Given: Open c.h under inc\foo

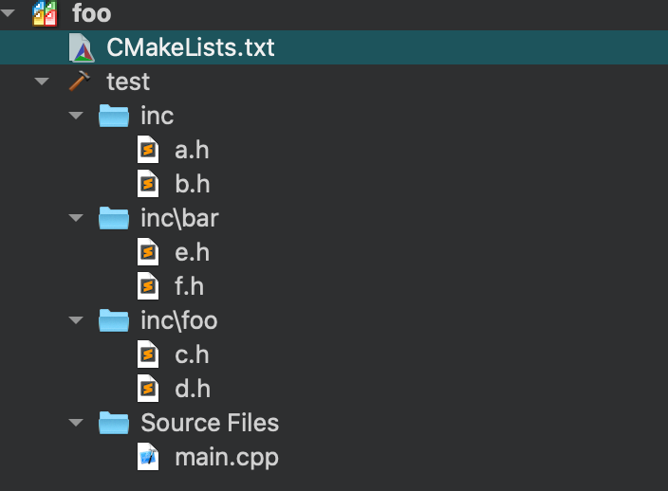Looking at the screenshot, I should 192,355.
